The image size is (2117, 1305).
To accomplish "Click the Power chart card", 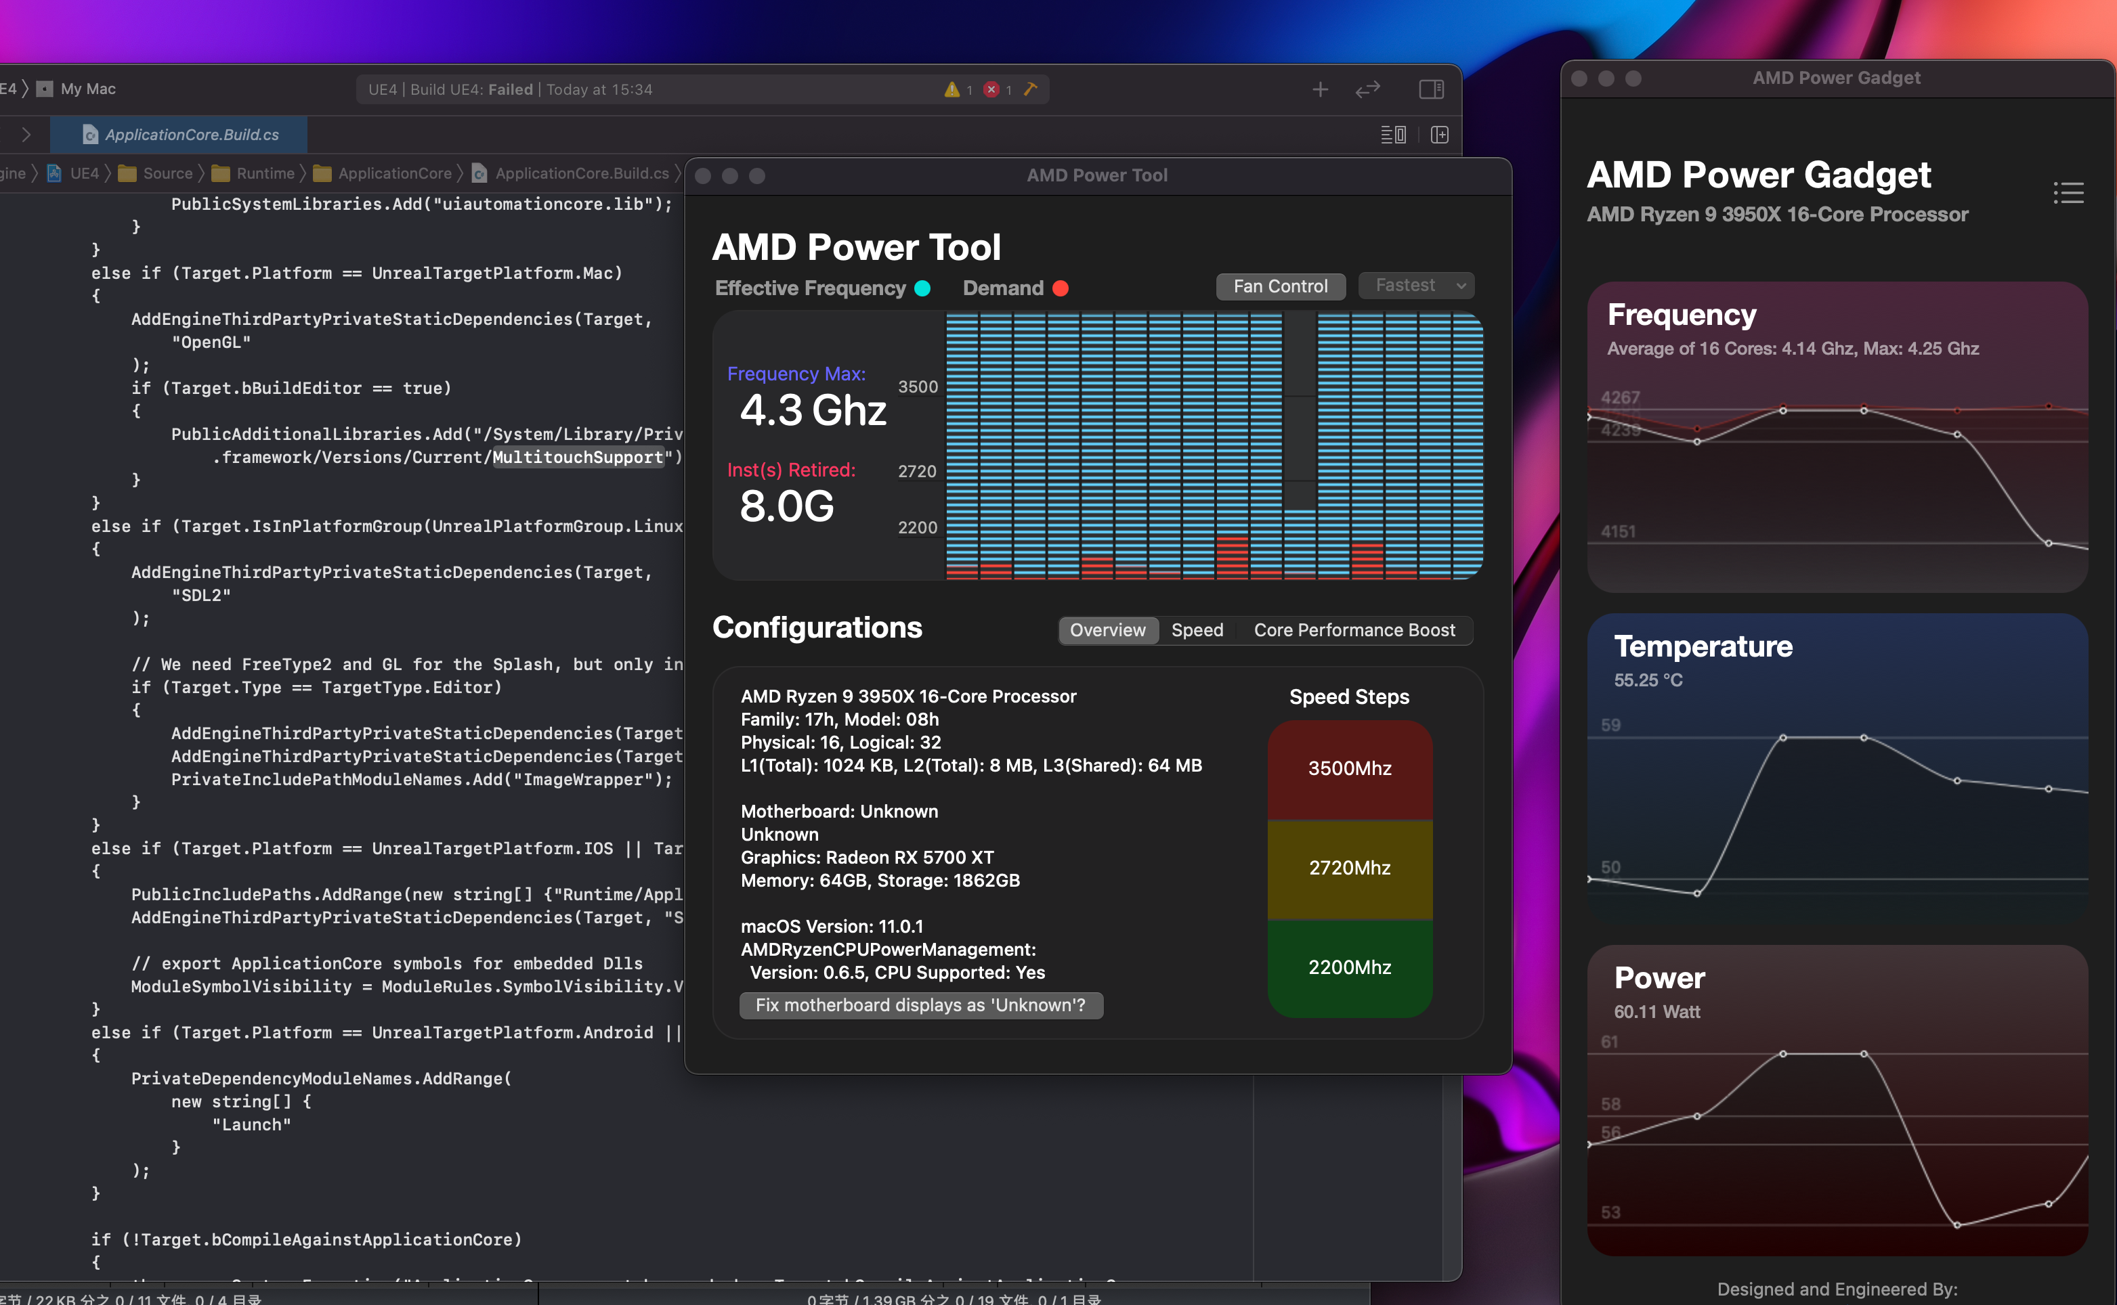I will tap(1837, 1101).
